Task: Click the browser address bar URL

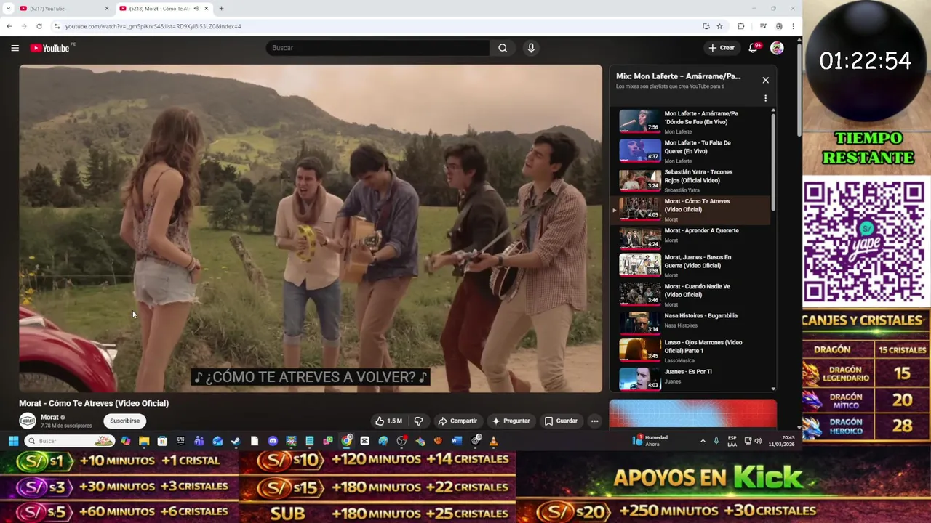Action: 153,26
